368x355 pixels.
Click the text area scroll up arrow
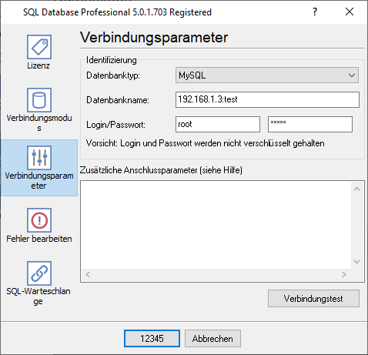tap(356, 189)
